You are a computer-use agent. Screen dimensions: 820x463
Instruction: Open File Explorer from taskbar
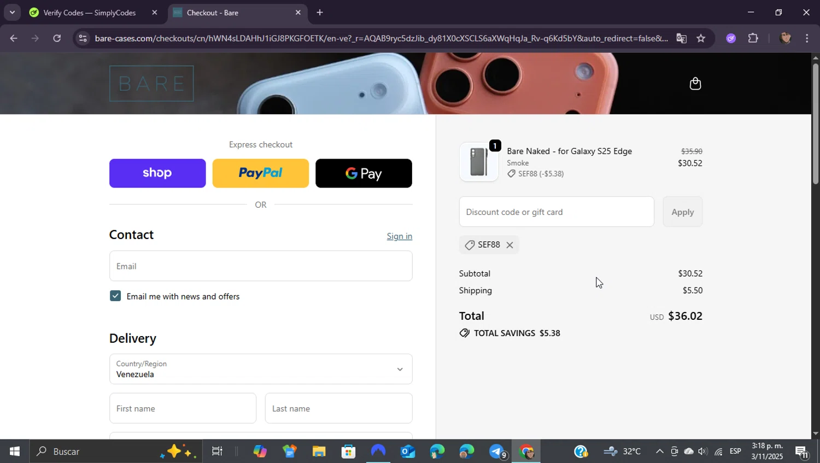pos(319,452)
